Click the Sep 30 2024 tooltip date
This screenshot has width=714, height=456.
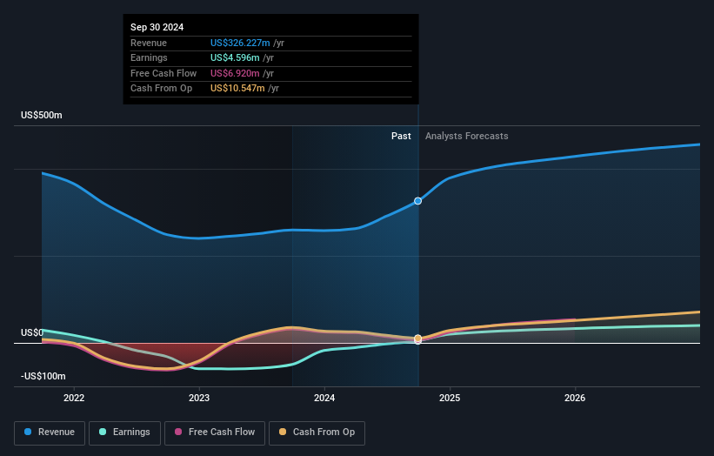(x=157, y=27)
